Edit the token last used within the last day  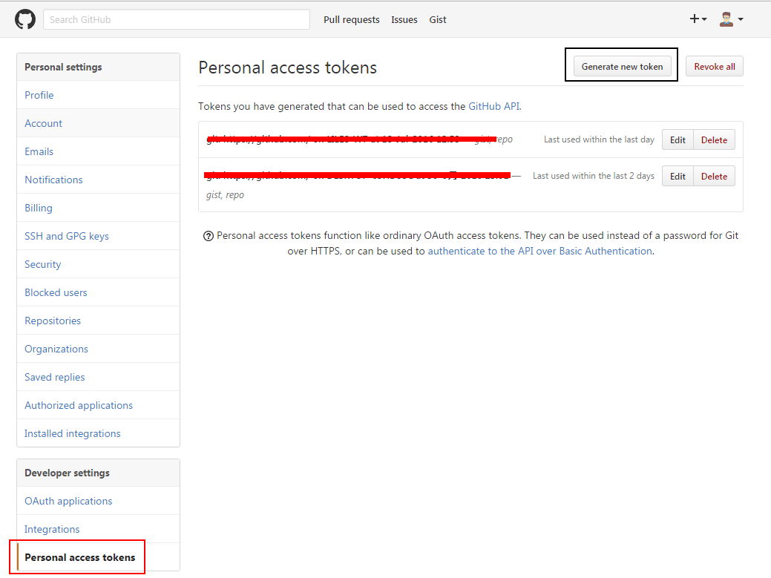pos(678,139)
